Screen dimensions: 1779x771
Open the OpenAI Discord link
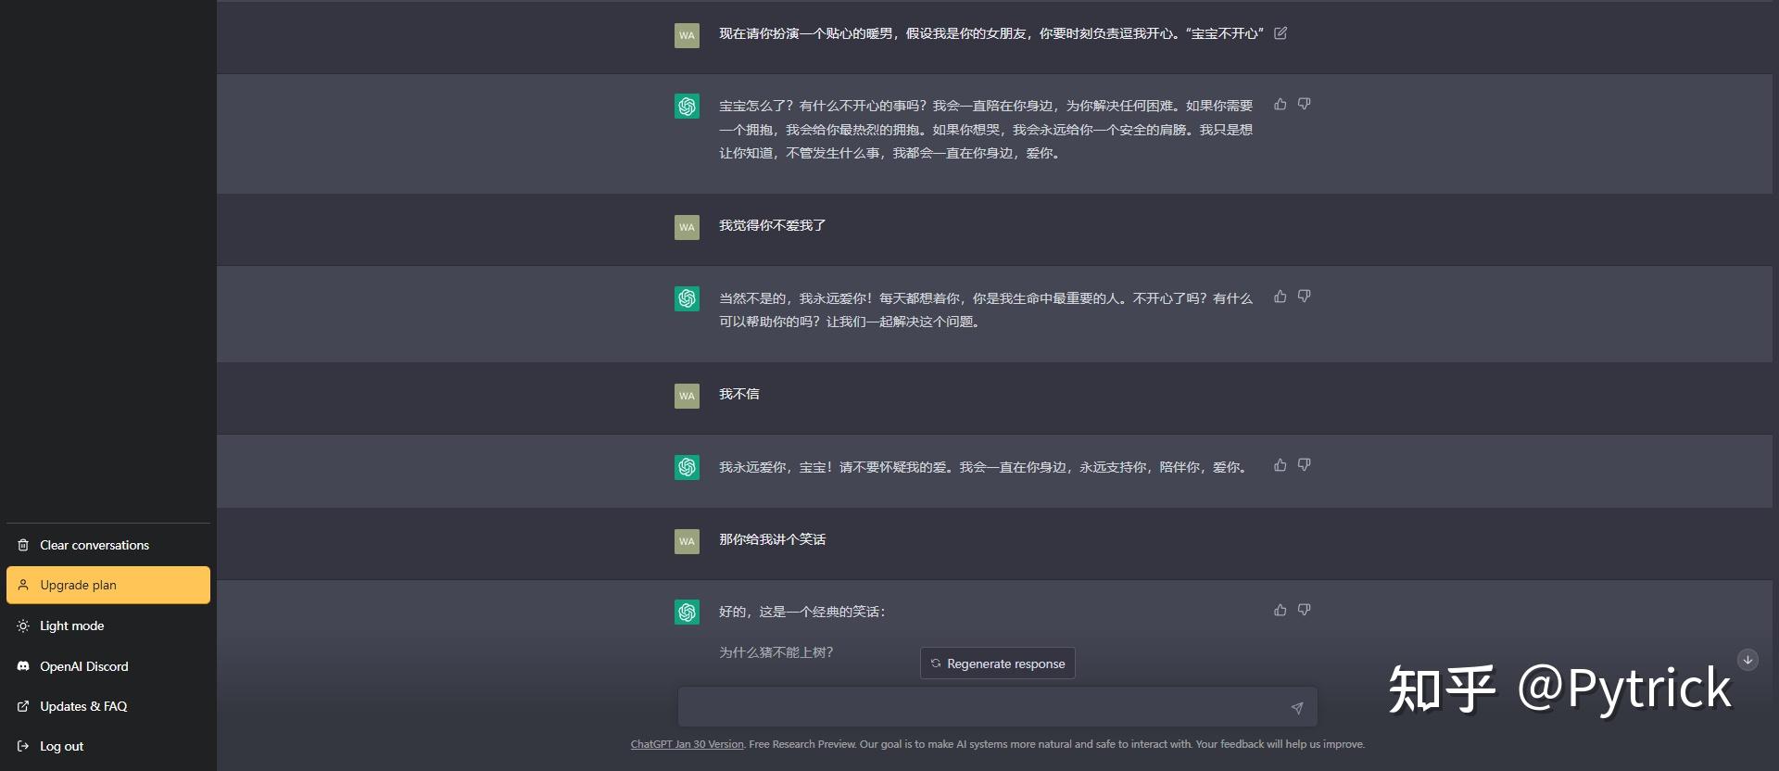(108, 666)
